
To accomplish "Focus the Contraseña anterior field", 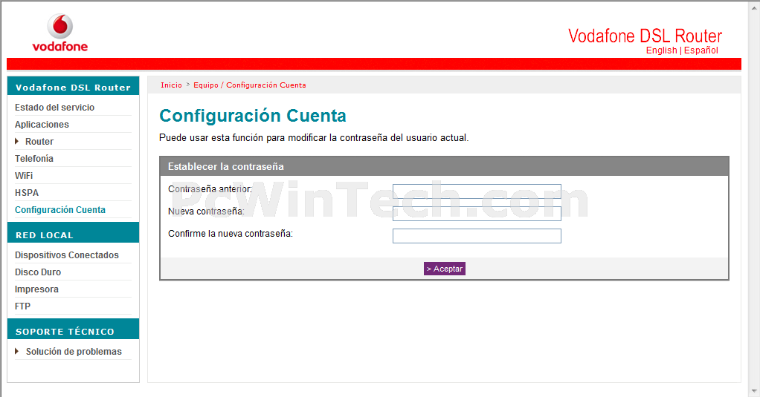I will [x=477, y=191].
